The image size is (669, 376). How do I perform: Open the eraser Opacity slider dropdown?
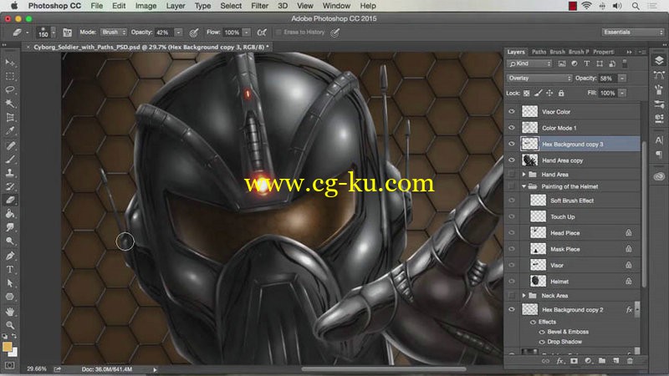[178, 33]
